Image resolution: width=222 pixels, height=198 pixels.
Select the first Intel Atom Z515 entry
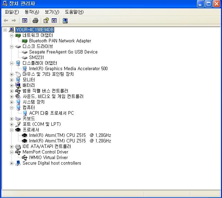pyautogui.click(x=70, y=135)
